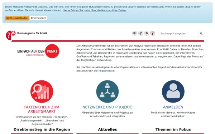
Task: Click the Bundesagentur für Arbeit logo
Action: tap(11, 35)
